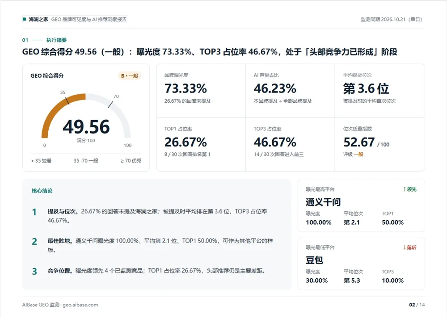The width and height of the screenshot is (447, 318).
Task: Click the 提及与位次 conclusion paragraph
Action: click(157, 216)
